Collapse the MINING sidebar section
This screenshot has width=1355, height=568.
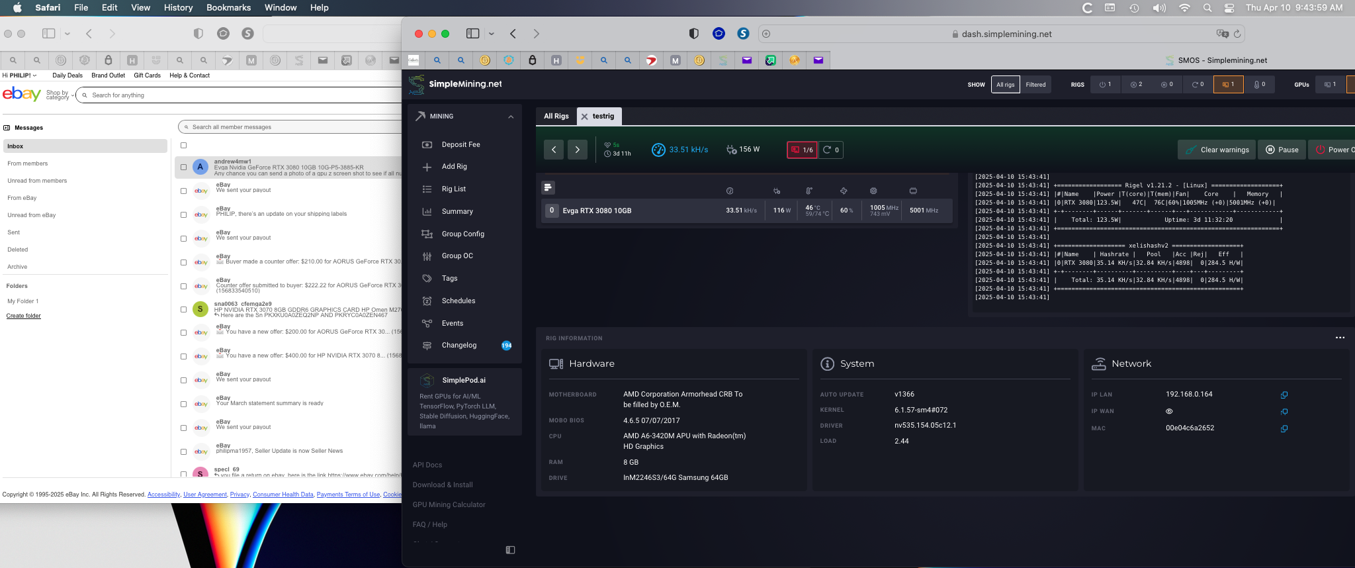click(x=511, y=117)
